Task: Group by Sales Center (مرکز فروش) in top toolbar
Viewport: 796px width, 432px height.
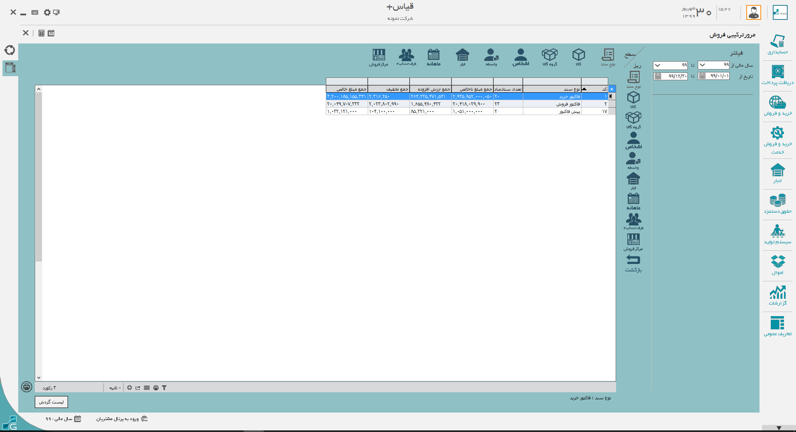Action: click(x=379, y=57)
